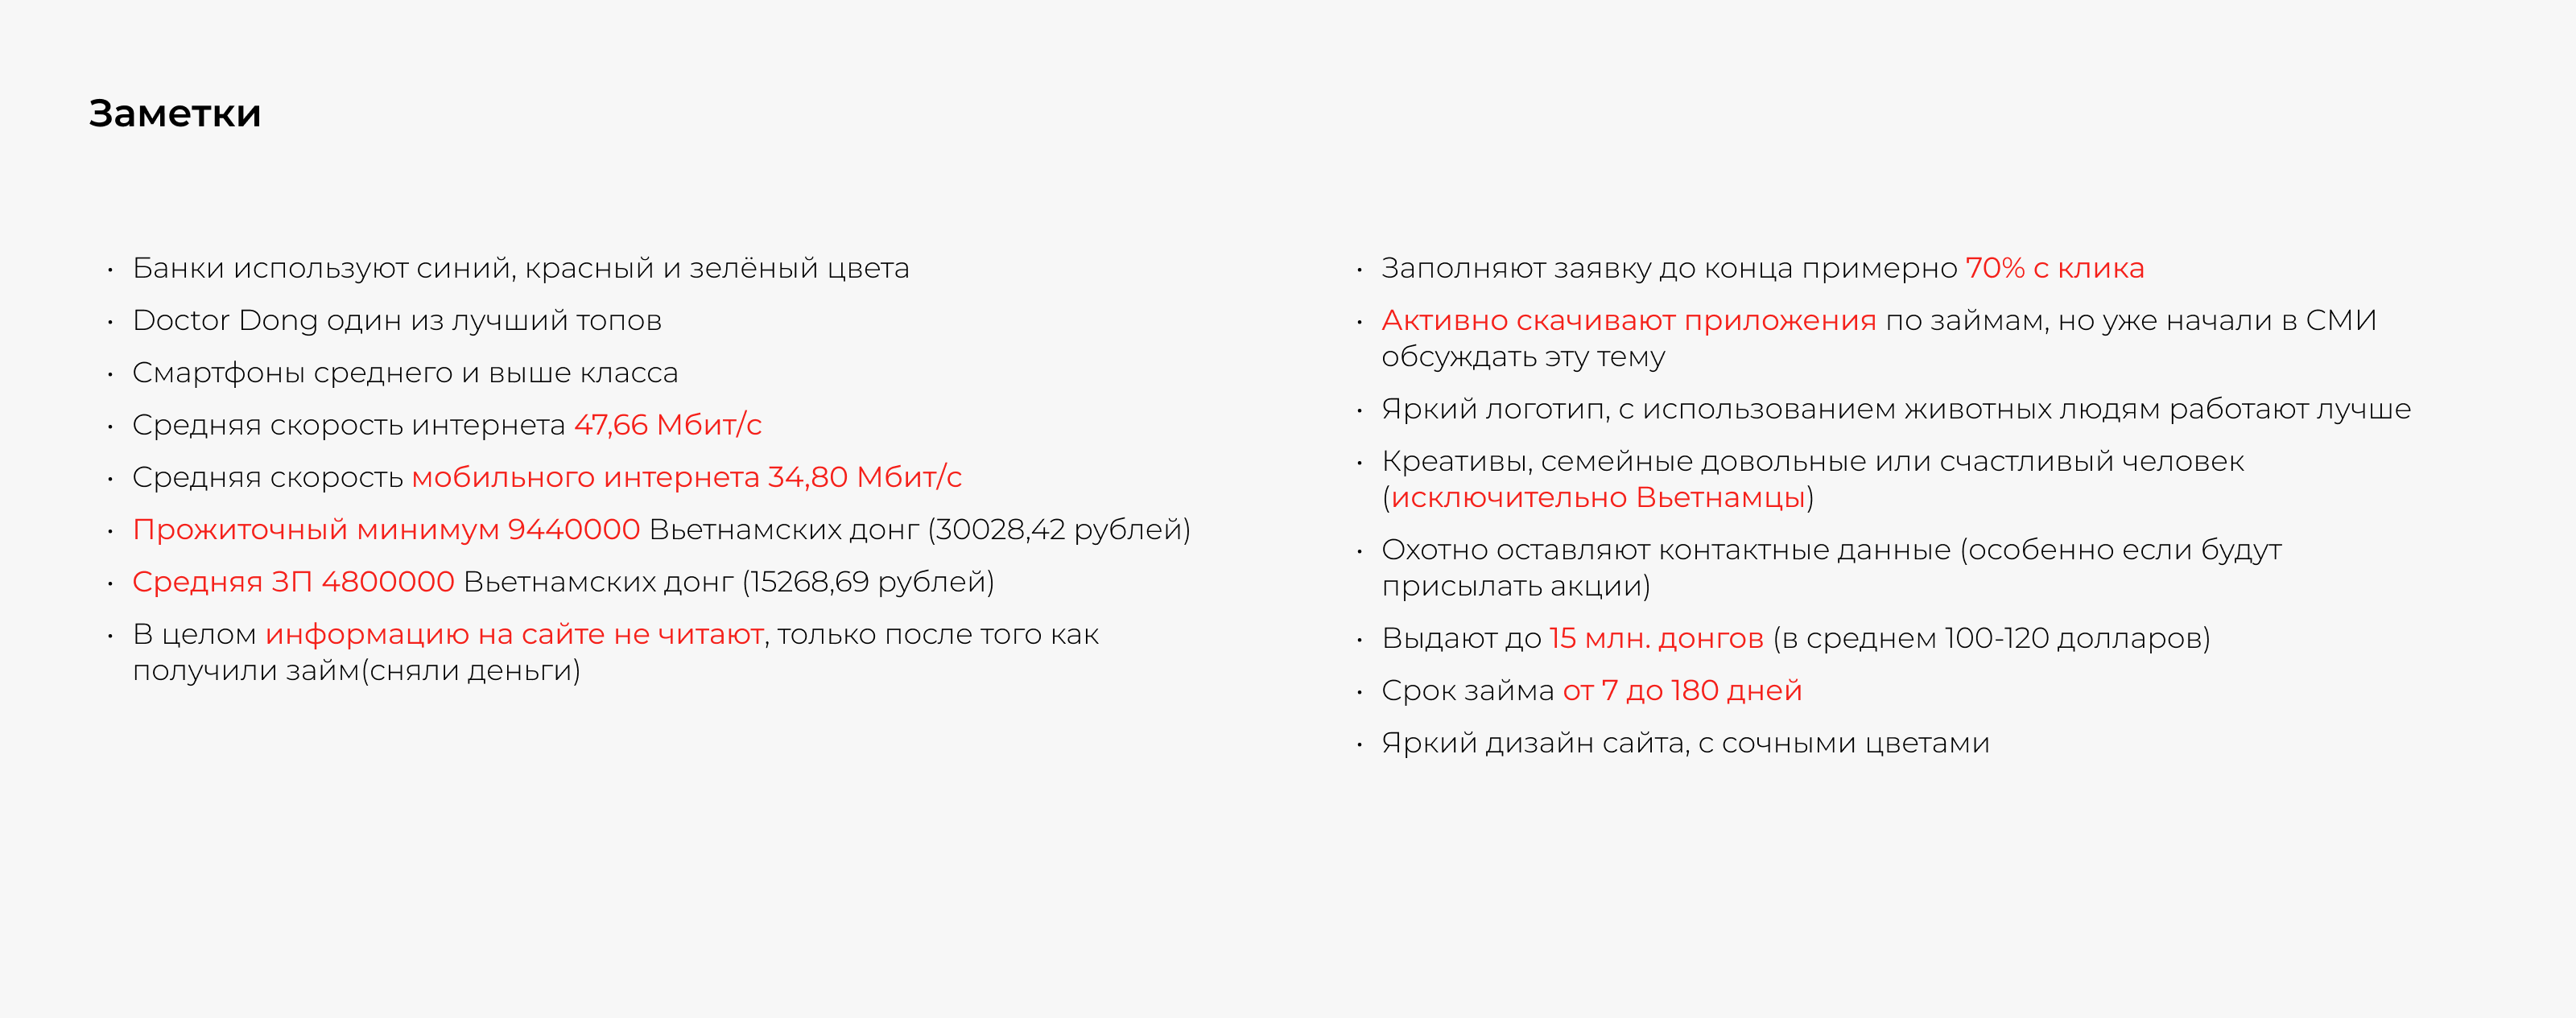Click the "Заметки" heading
The image size is (2576, 1018).
[175, 114]
